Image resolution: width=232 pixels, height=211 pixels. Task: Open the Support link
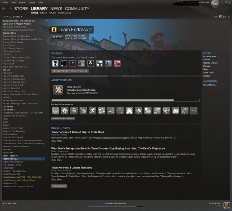click(x=207, y=76)
